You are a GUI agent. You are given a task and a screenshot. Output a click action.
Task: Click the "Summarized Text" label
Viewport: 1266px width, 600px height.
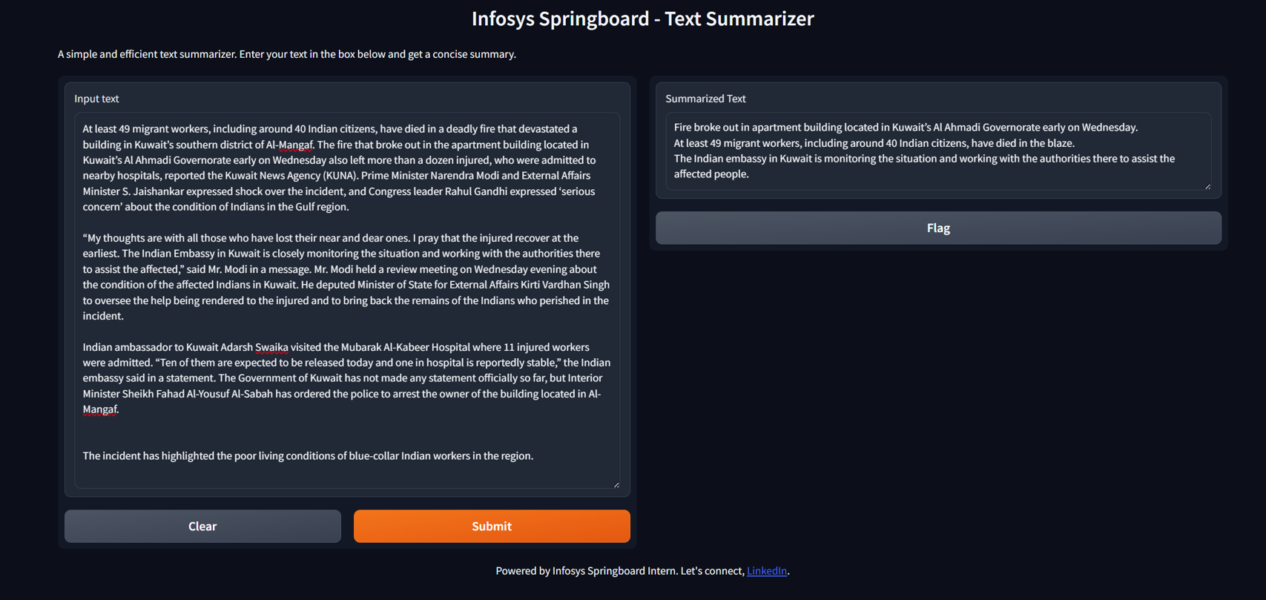tap(705, 99)
